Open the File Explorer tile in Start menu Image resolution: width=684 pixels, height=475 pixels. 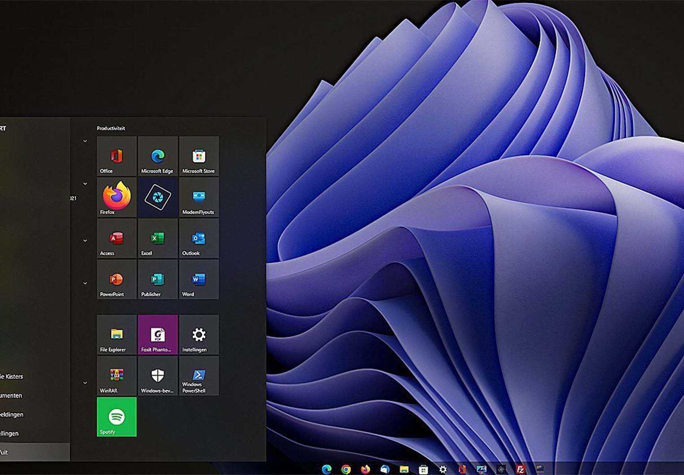pyautogui.click(x=117, y=335)
